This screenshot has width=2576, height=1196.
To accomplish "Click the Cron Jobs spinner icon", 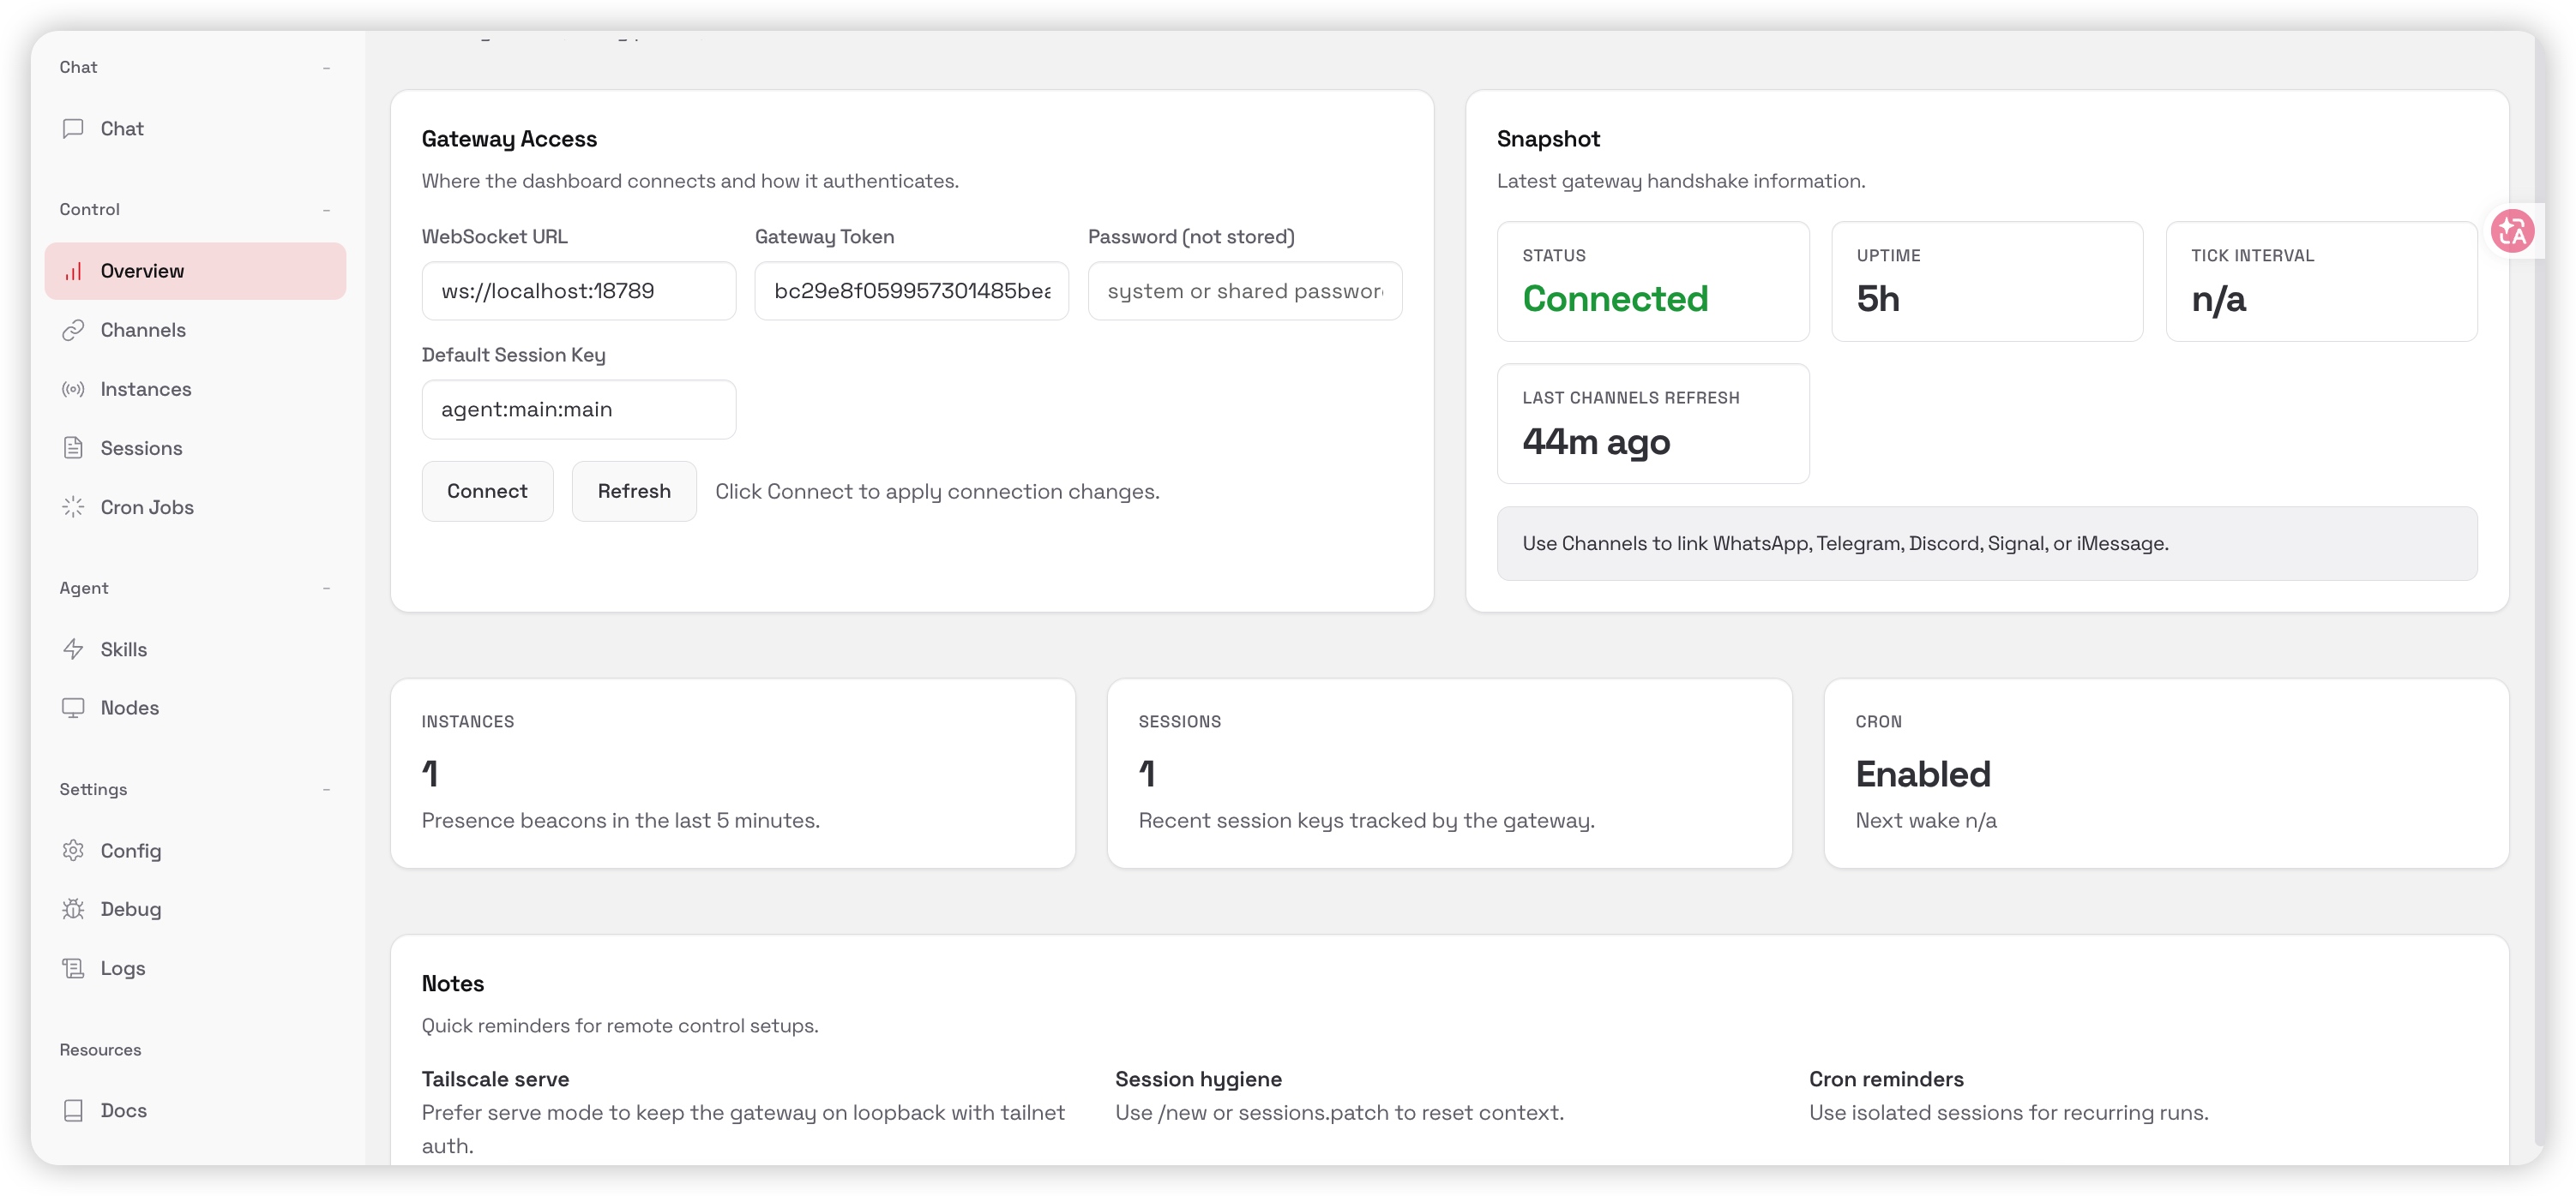I will pos(73,507).
